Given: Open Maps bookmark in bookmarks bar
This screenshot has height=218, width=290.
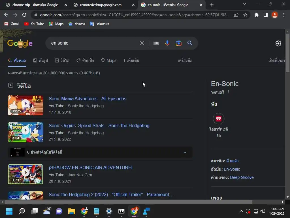Looking at the screenshot, I should 56,24.
